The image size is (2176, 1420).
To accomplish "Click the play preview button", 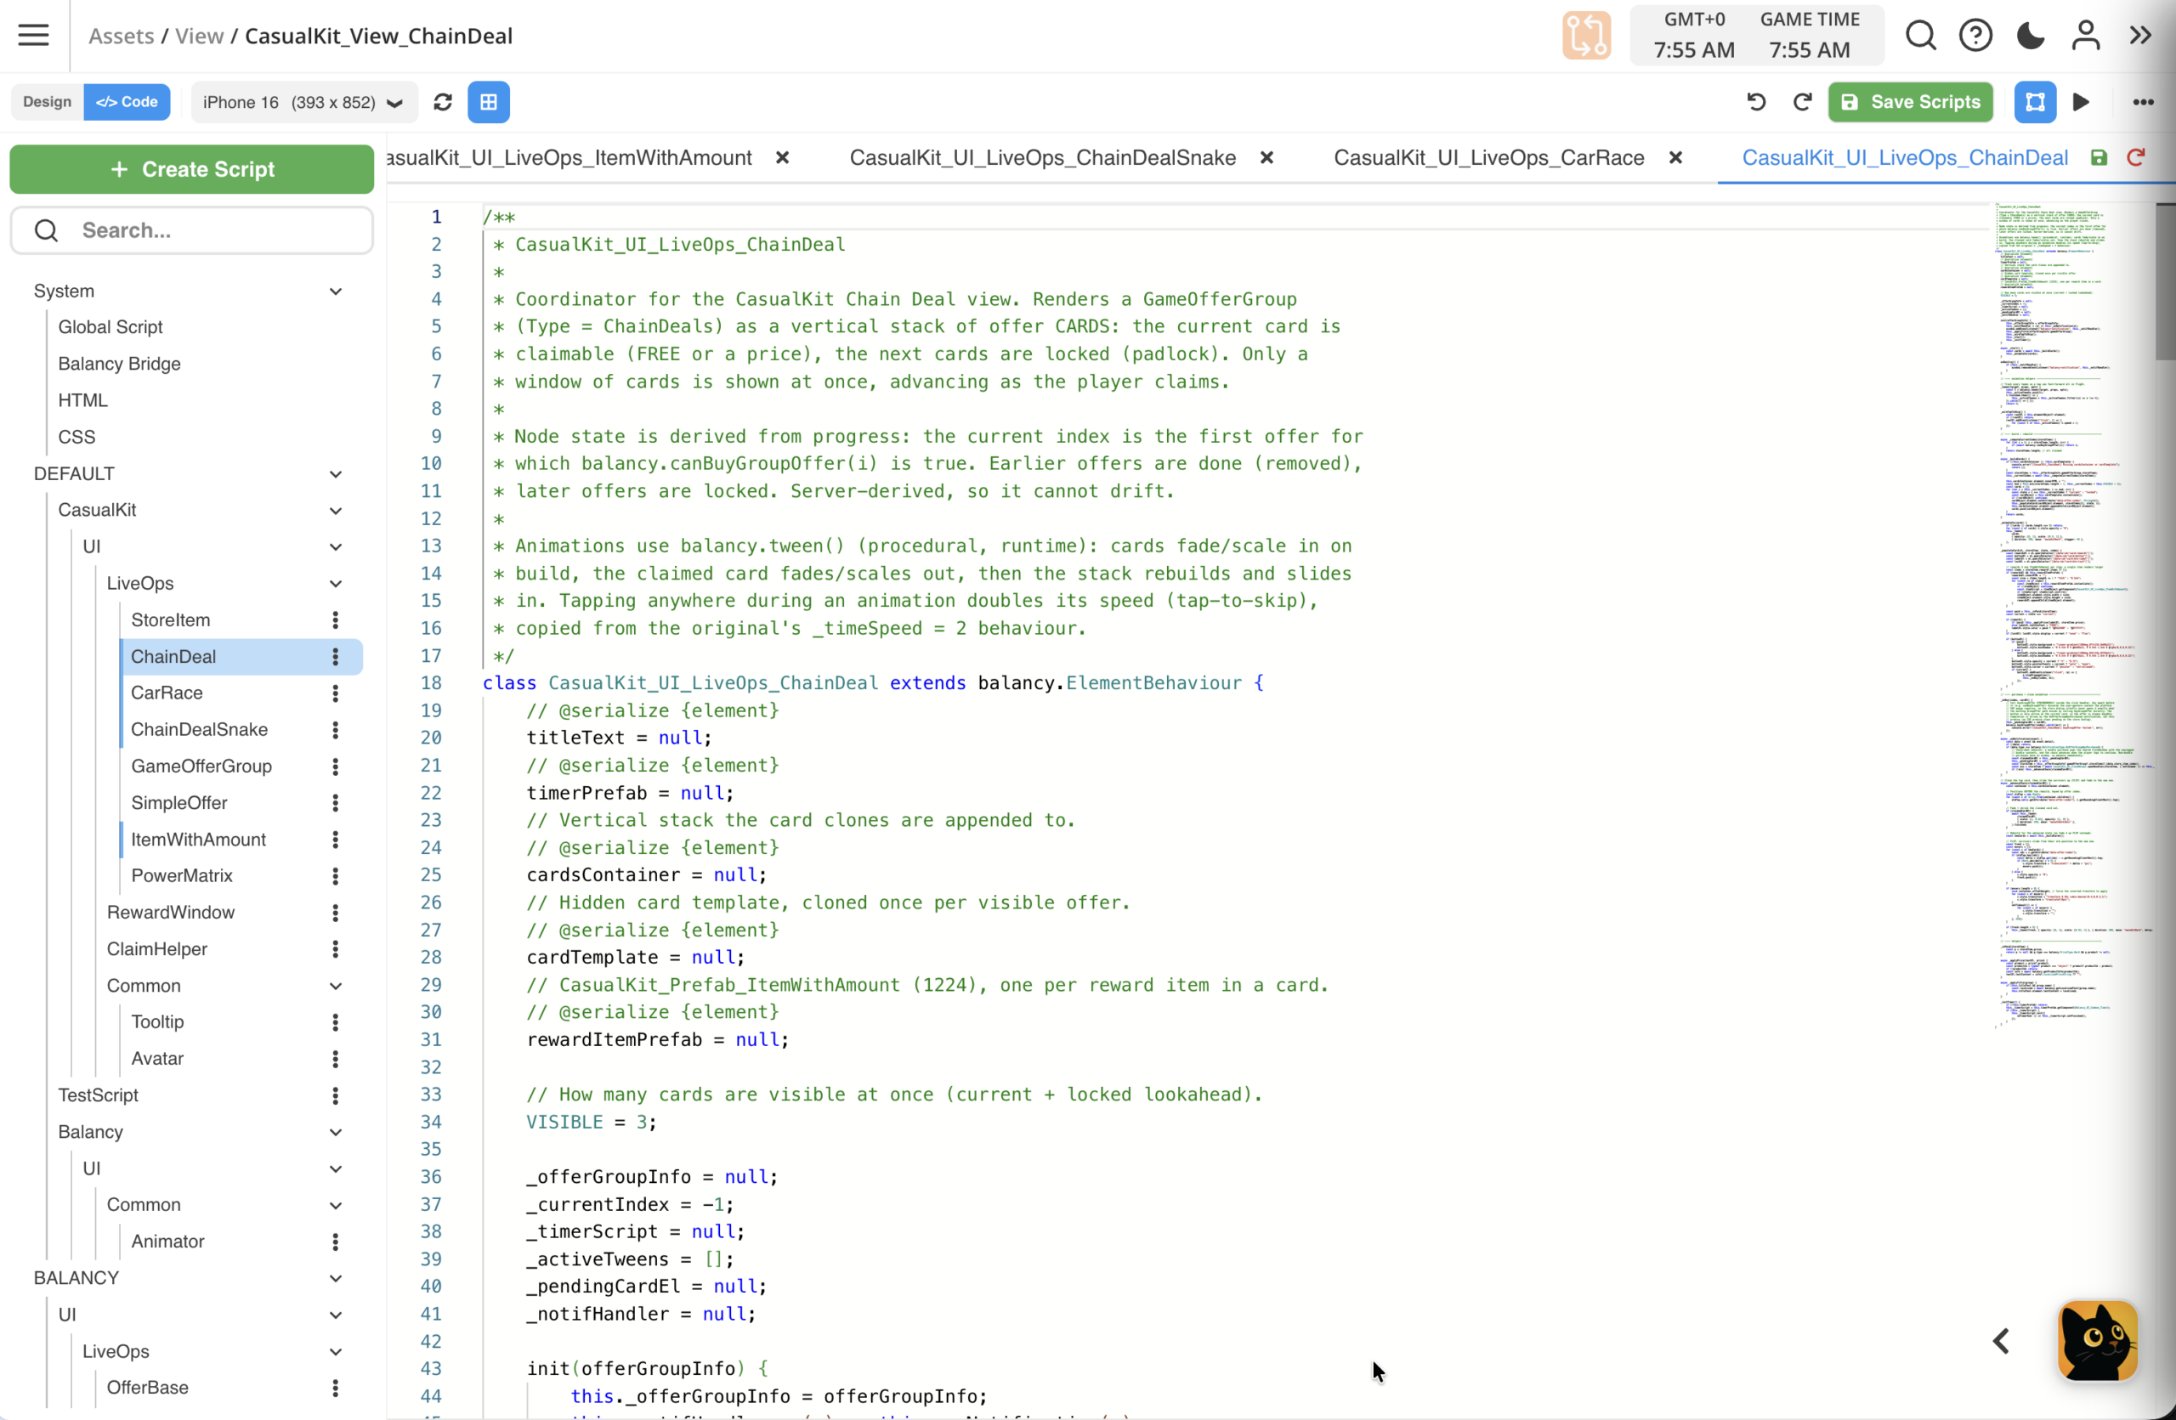I will pos(2082,101).
